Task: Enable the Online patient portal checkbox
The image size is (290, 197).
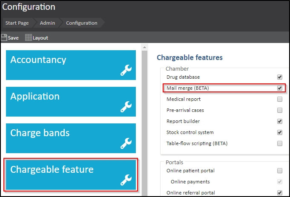Action: (280, 171)
